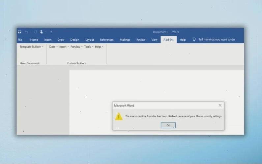Open the Data dropdown in Custom Toolbars
This screenshot has width=262, height=164.
click(x=53, y=47)
